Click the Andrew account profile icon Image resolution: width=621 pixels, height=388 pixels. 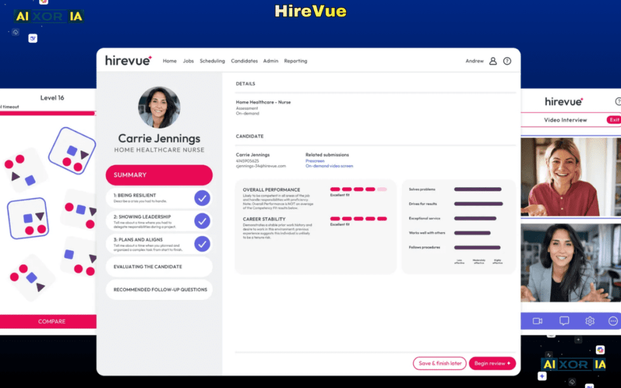pyautogui.click(x=493, y=61)
